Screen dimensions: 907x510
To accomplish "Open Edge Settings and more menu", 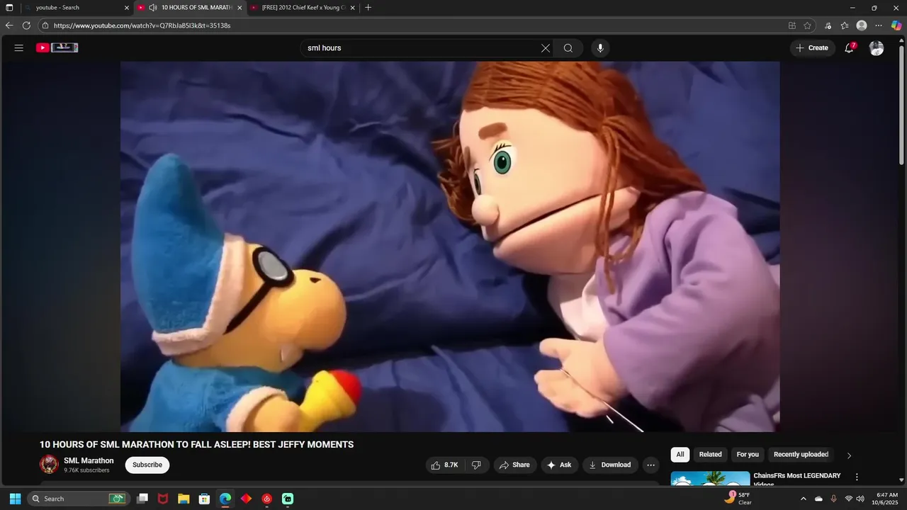I will tap(879, 25).
